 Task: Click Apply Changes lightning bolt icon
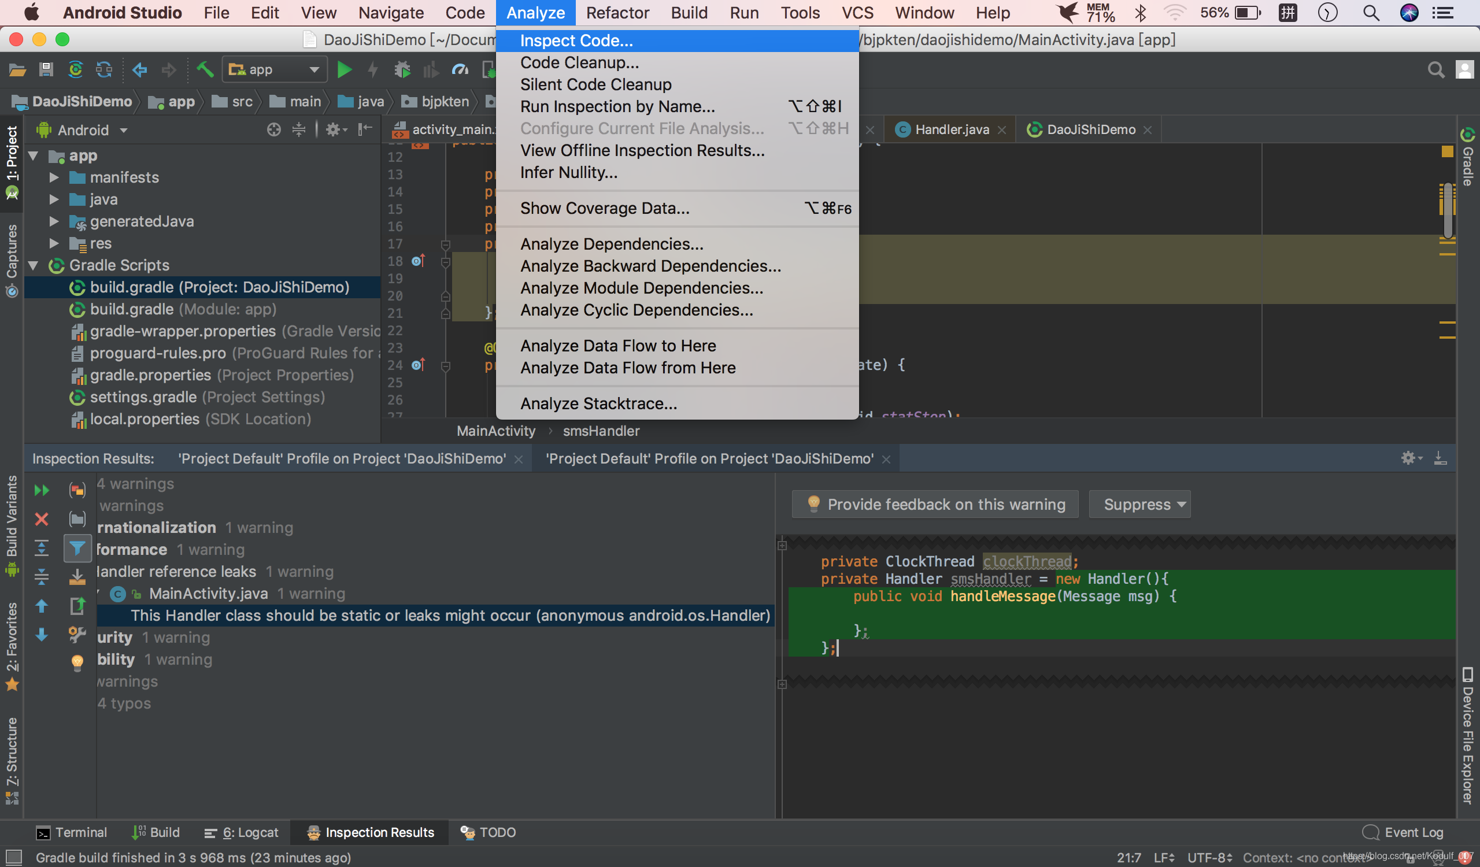click(x=373, y=70)
